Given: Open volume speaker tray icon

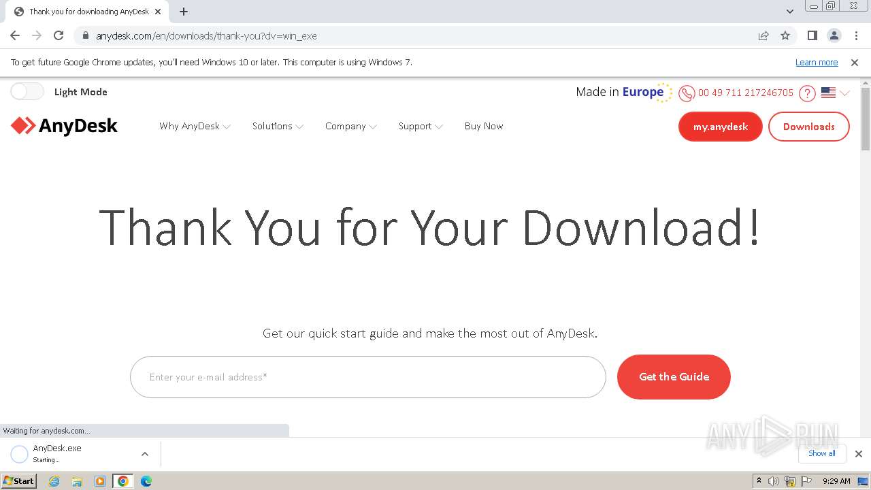Looking at the screenshot, I should click(774, 481).
